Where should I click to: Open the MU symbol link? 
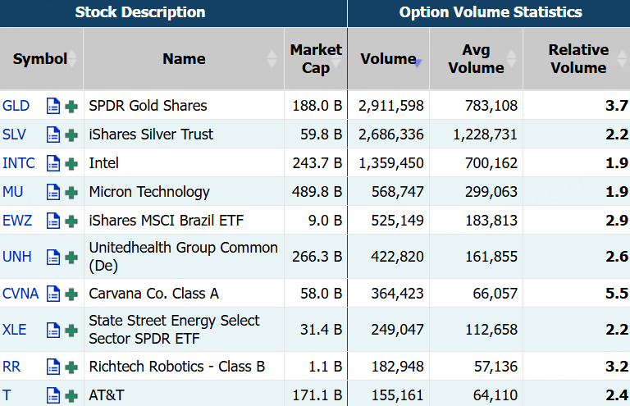click(13, 192)
